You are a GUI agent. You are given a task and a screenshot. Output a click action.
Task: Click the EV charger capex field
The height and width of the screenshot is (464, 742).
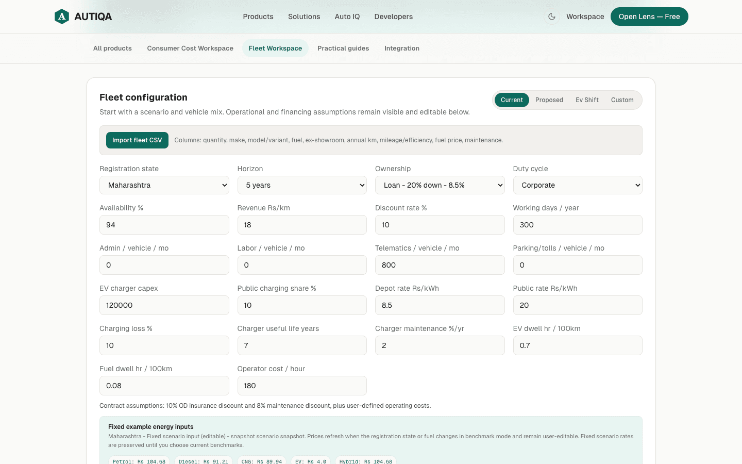pos(164,305)
